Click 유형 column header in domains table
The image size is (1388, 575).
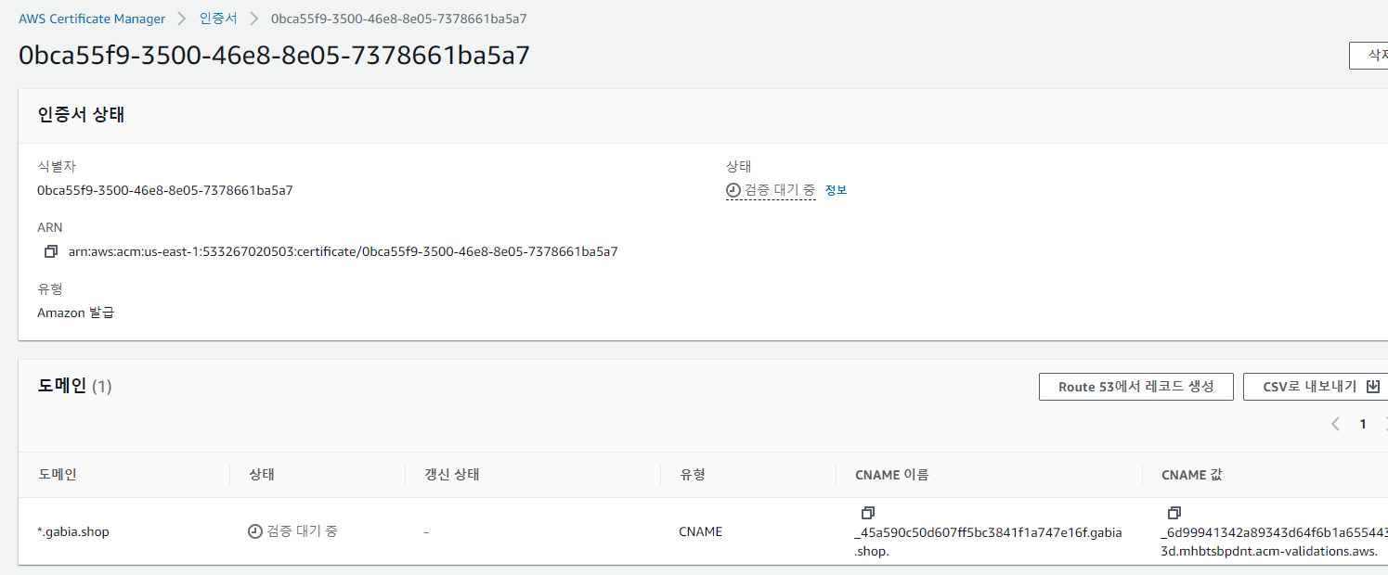point(693,475)
